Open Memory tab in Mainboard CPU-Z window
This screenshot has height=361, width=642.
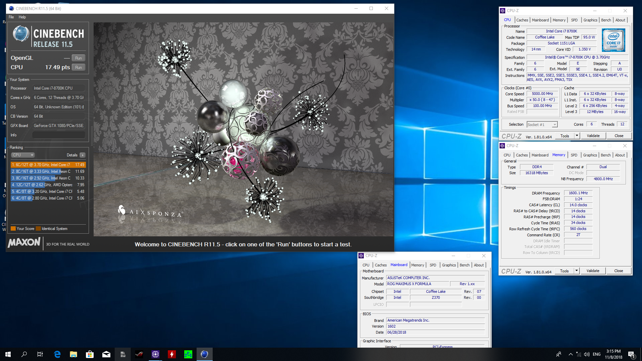click(x=418, y=265)
